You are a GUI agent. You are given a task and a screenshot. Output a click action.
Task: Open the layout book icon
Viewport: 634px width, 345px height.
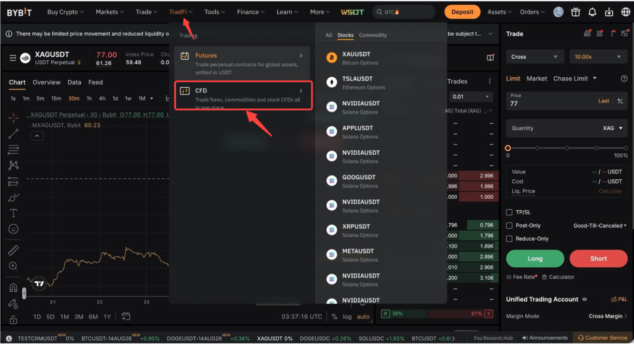click(490, 57)
